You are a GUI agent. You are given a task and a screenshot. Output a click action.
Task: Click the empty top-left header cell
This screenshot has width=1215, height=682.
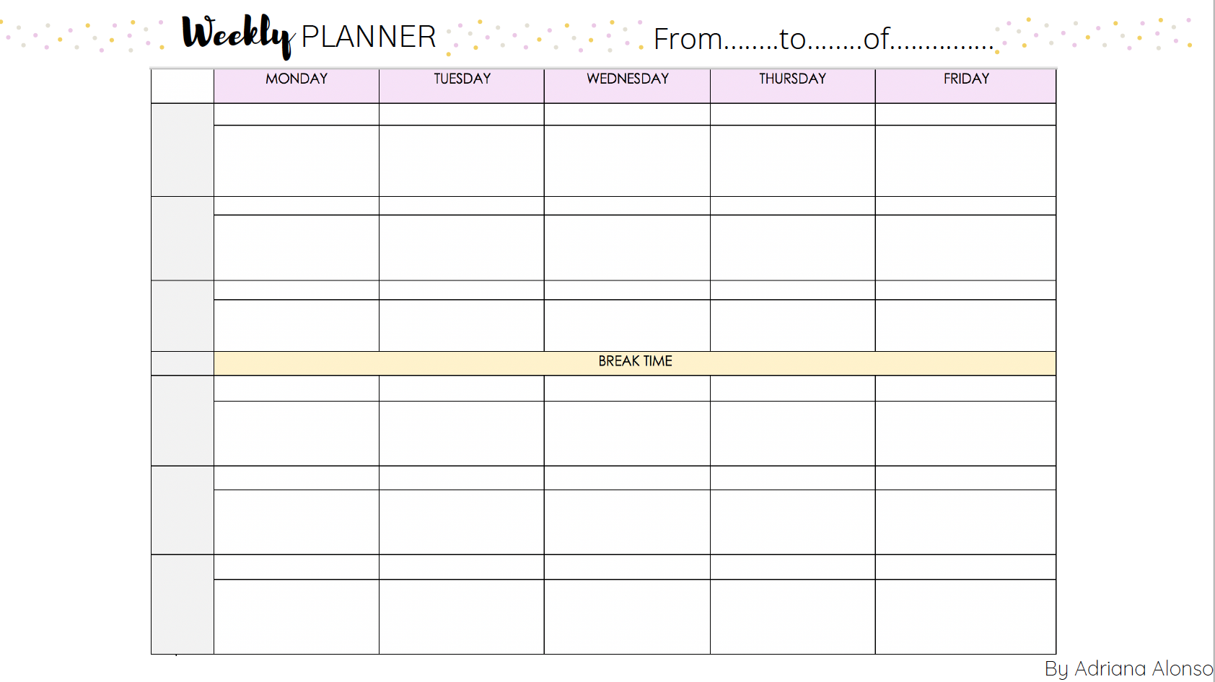(x=183, y=86)
